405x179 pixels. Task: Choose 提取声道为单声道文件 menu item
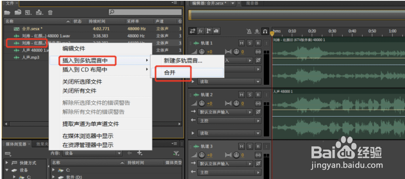pos(91,124)
